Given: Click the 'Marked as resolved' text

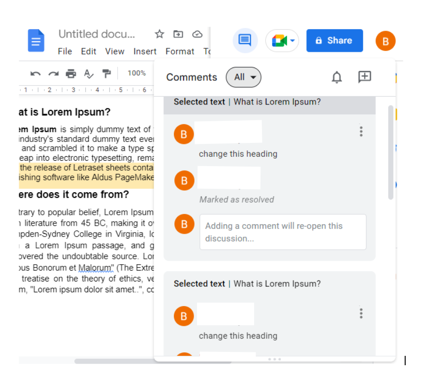Looking at the screenshot, I should click(x=236, y=200).
